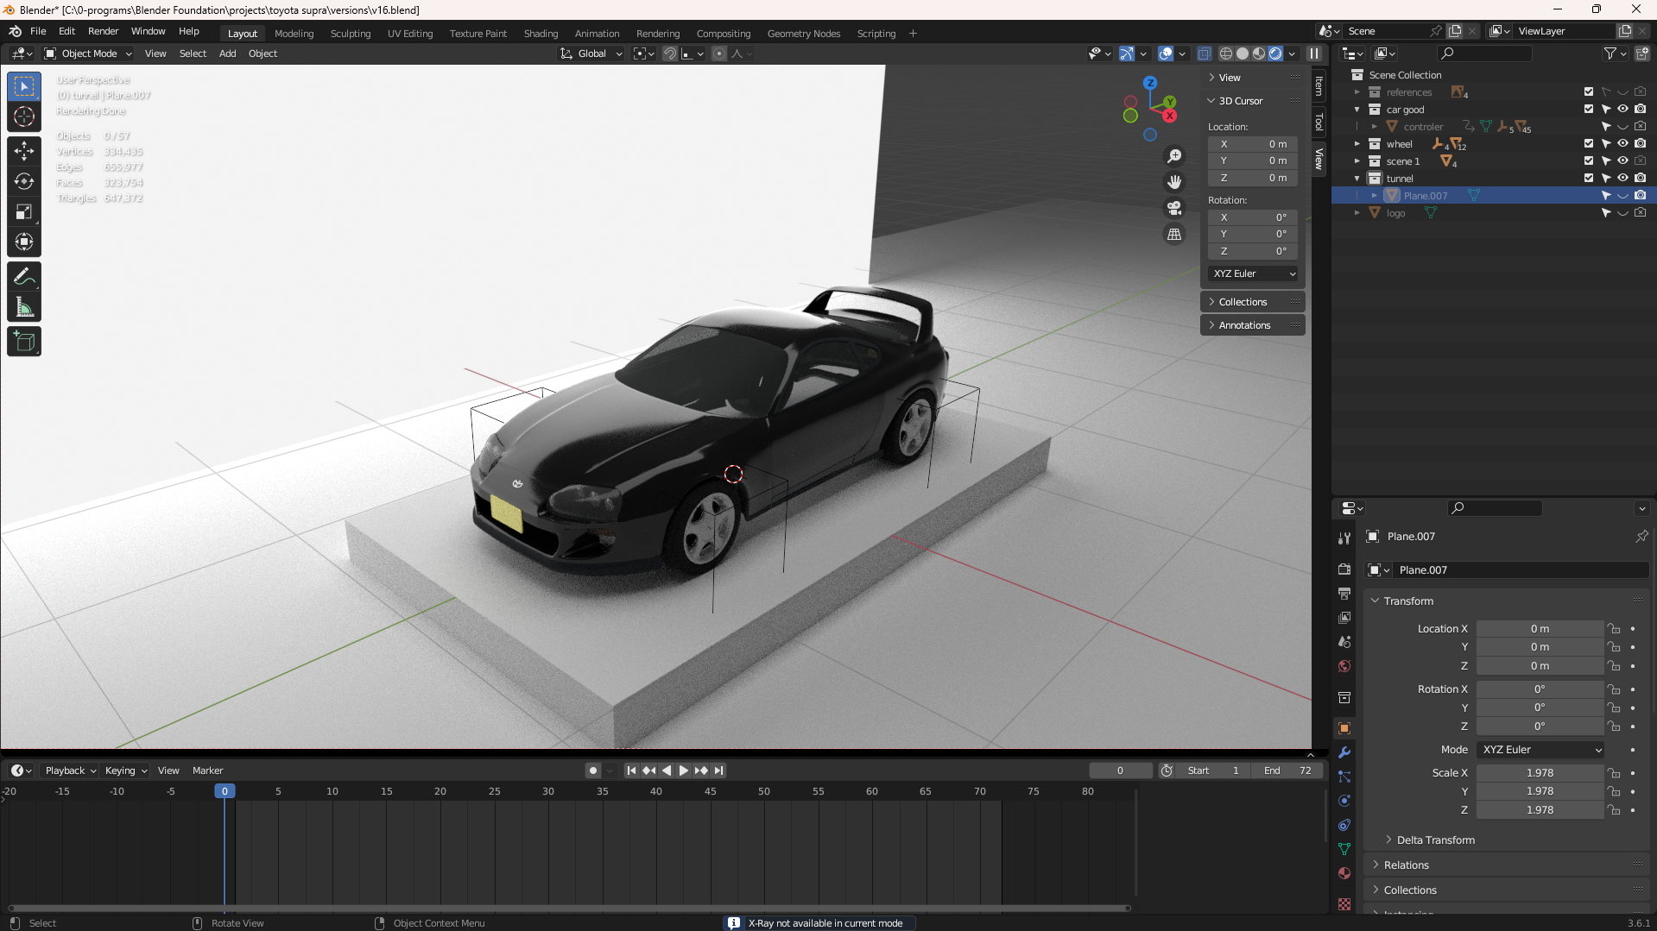
Task: Open the Physics properties tab
Action: (x=1344, y=801)
